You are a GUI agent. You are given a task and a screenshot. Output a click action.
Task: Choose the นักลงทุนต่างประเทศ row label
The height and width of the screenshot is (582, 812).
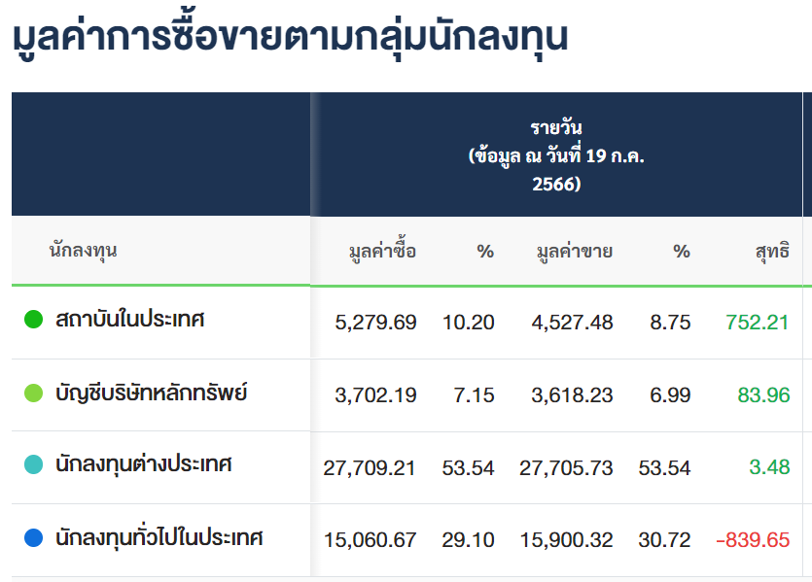click(x=144, y=465)
